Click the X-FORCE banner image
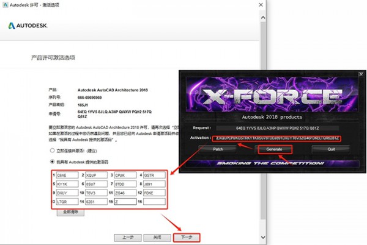The height and width of the screenshot is (245, 367). [272, 94]
